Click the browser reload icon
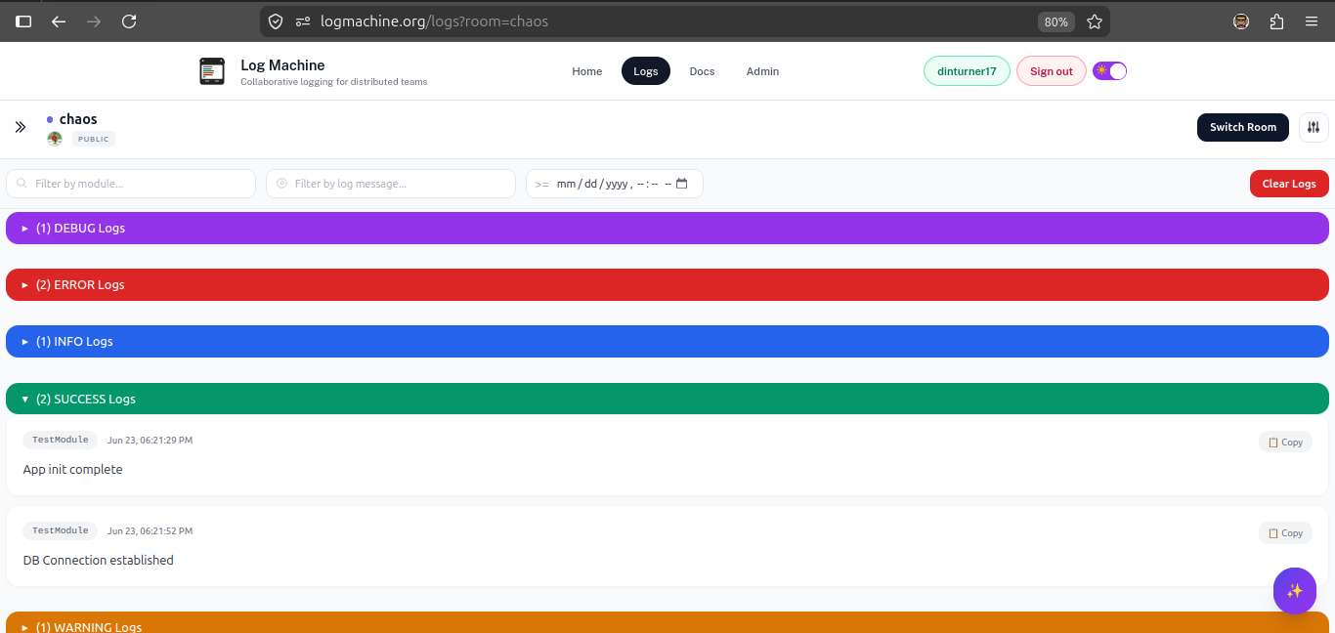 coord(129,21)
